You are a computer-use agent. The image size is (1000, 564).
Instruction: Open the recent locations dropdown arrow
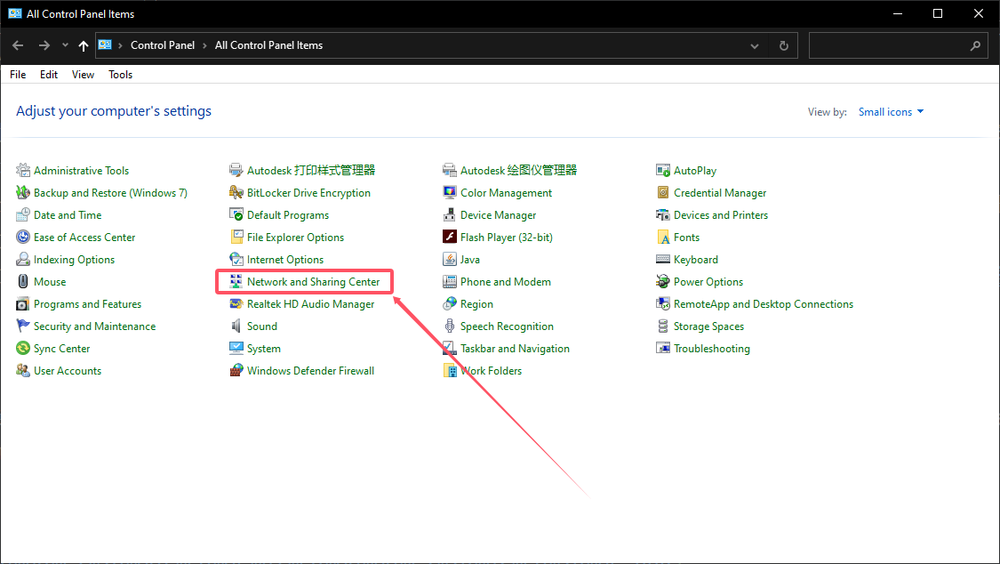point(65,45)
